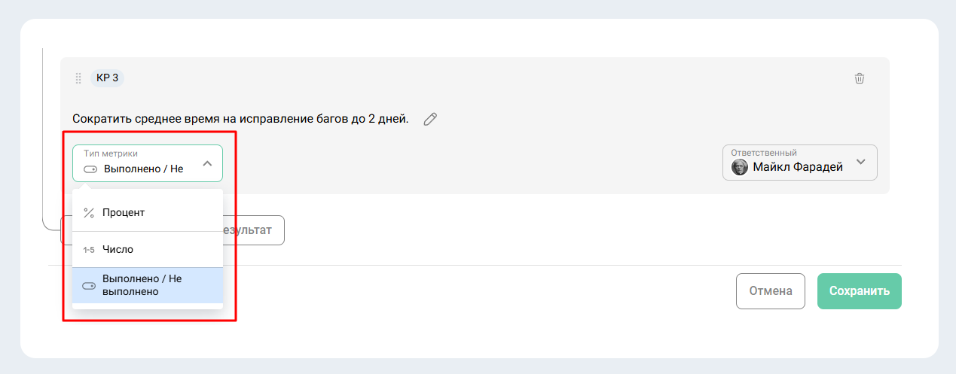Image resolution: width=956 pixels, height=374 pixels.
Task: Open the Ответственный dropdown field
Action: 799,163
